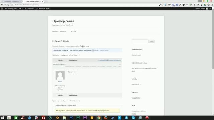Open 'Без рубрики' category link

pos(136,98)
